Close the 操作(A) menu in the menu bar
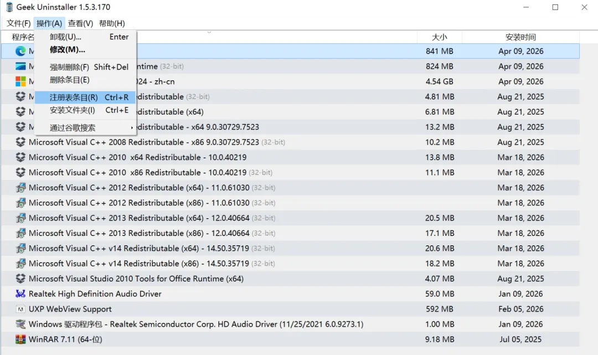Viewport: 598px width, 355px height. pyautogui.click(x=49, y=23)
